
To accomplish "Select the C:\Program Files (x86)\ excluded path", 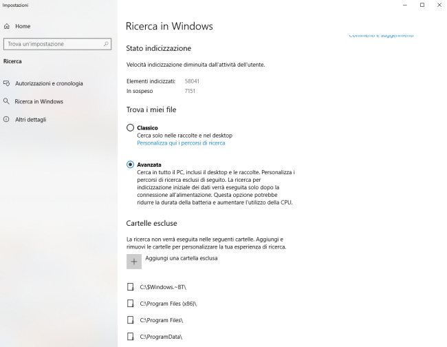I will pyautogui.click(x=168, y=304).
